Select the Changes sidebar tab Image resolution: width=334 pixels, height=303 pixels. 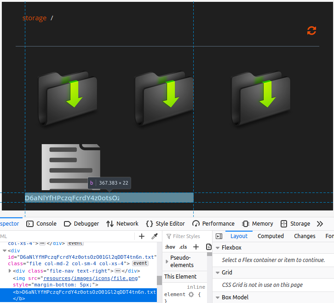(305, 236)
